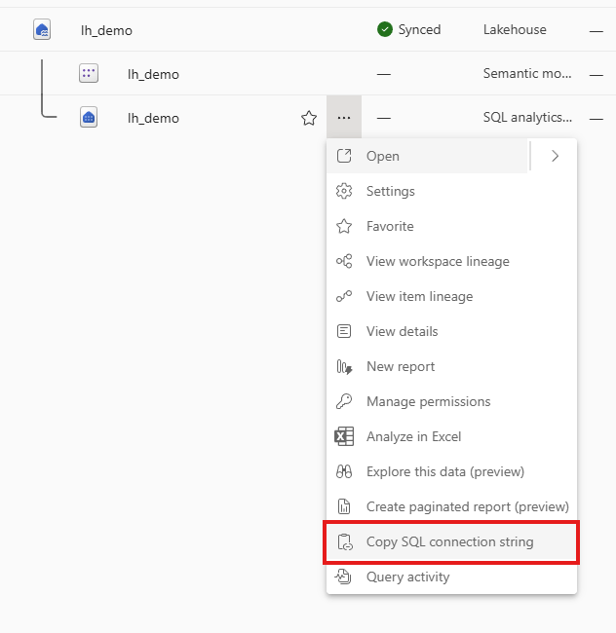Viewport: 616px width, 633px height.
Task: Expand the Open submenu chevron
Action: (x=555, y=156)
